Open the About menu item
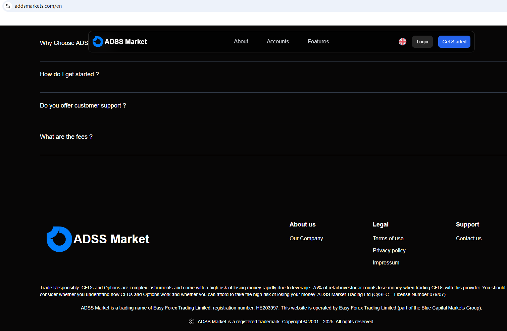507x331 pixels. [241, 42]
